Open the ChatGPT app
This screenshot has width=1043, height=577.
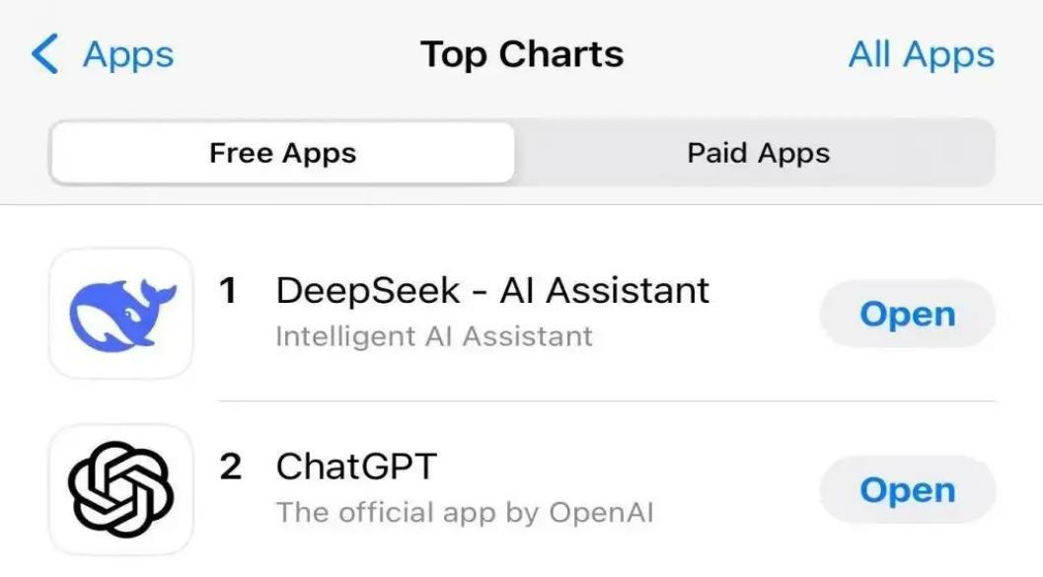pyautogui.click(x=907, y=490)
